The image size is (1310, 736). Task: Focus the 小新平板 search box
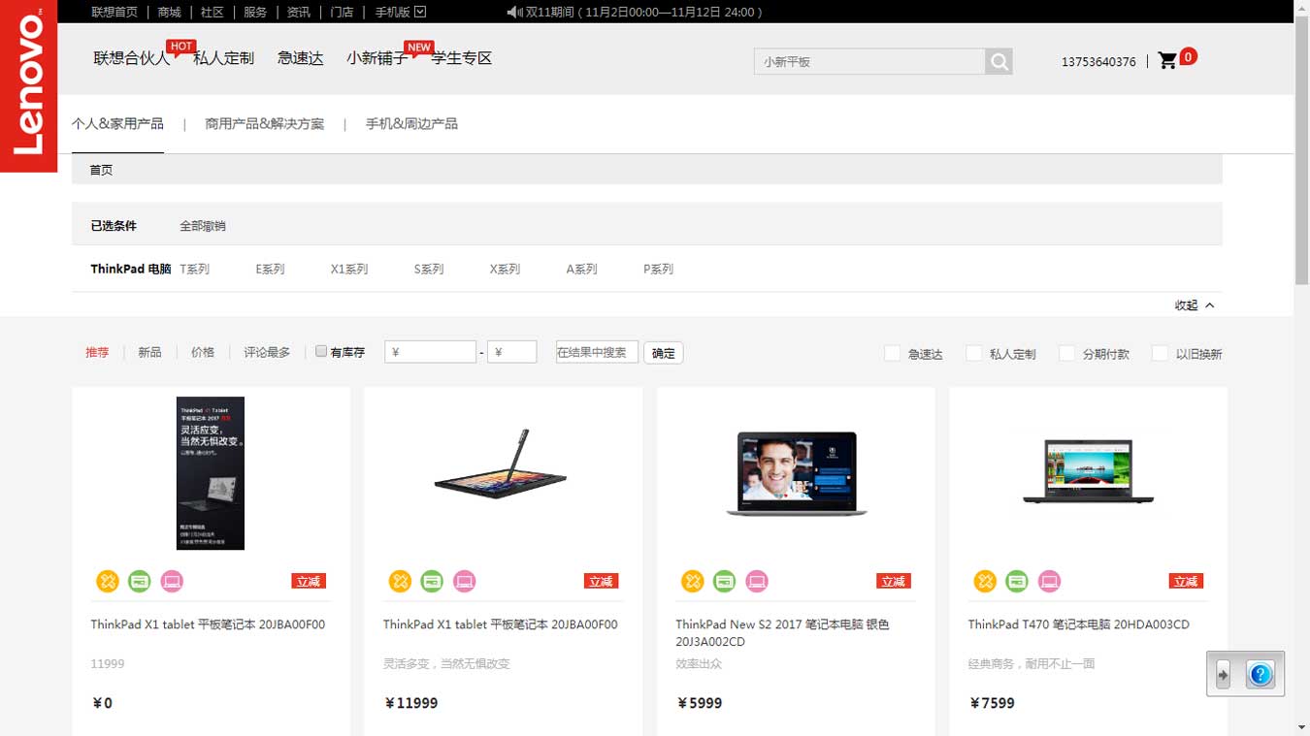(x=869, y=62)
